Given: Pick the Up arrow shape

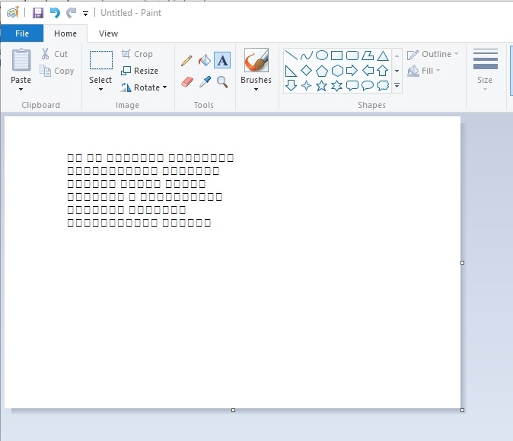Looking at the screenshot, I should point(382,71).
